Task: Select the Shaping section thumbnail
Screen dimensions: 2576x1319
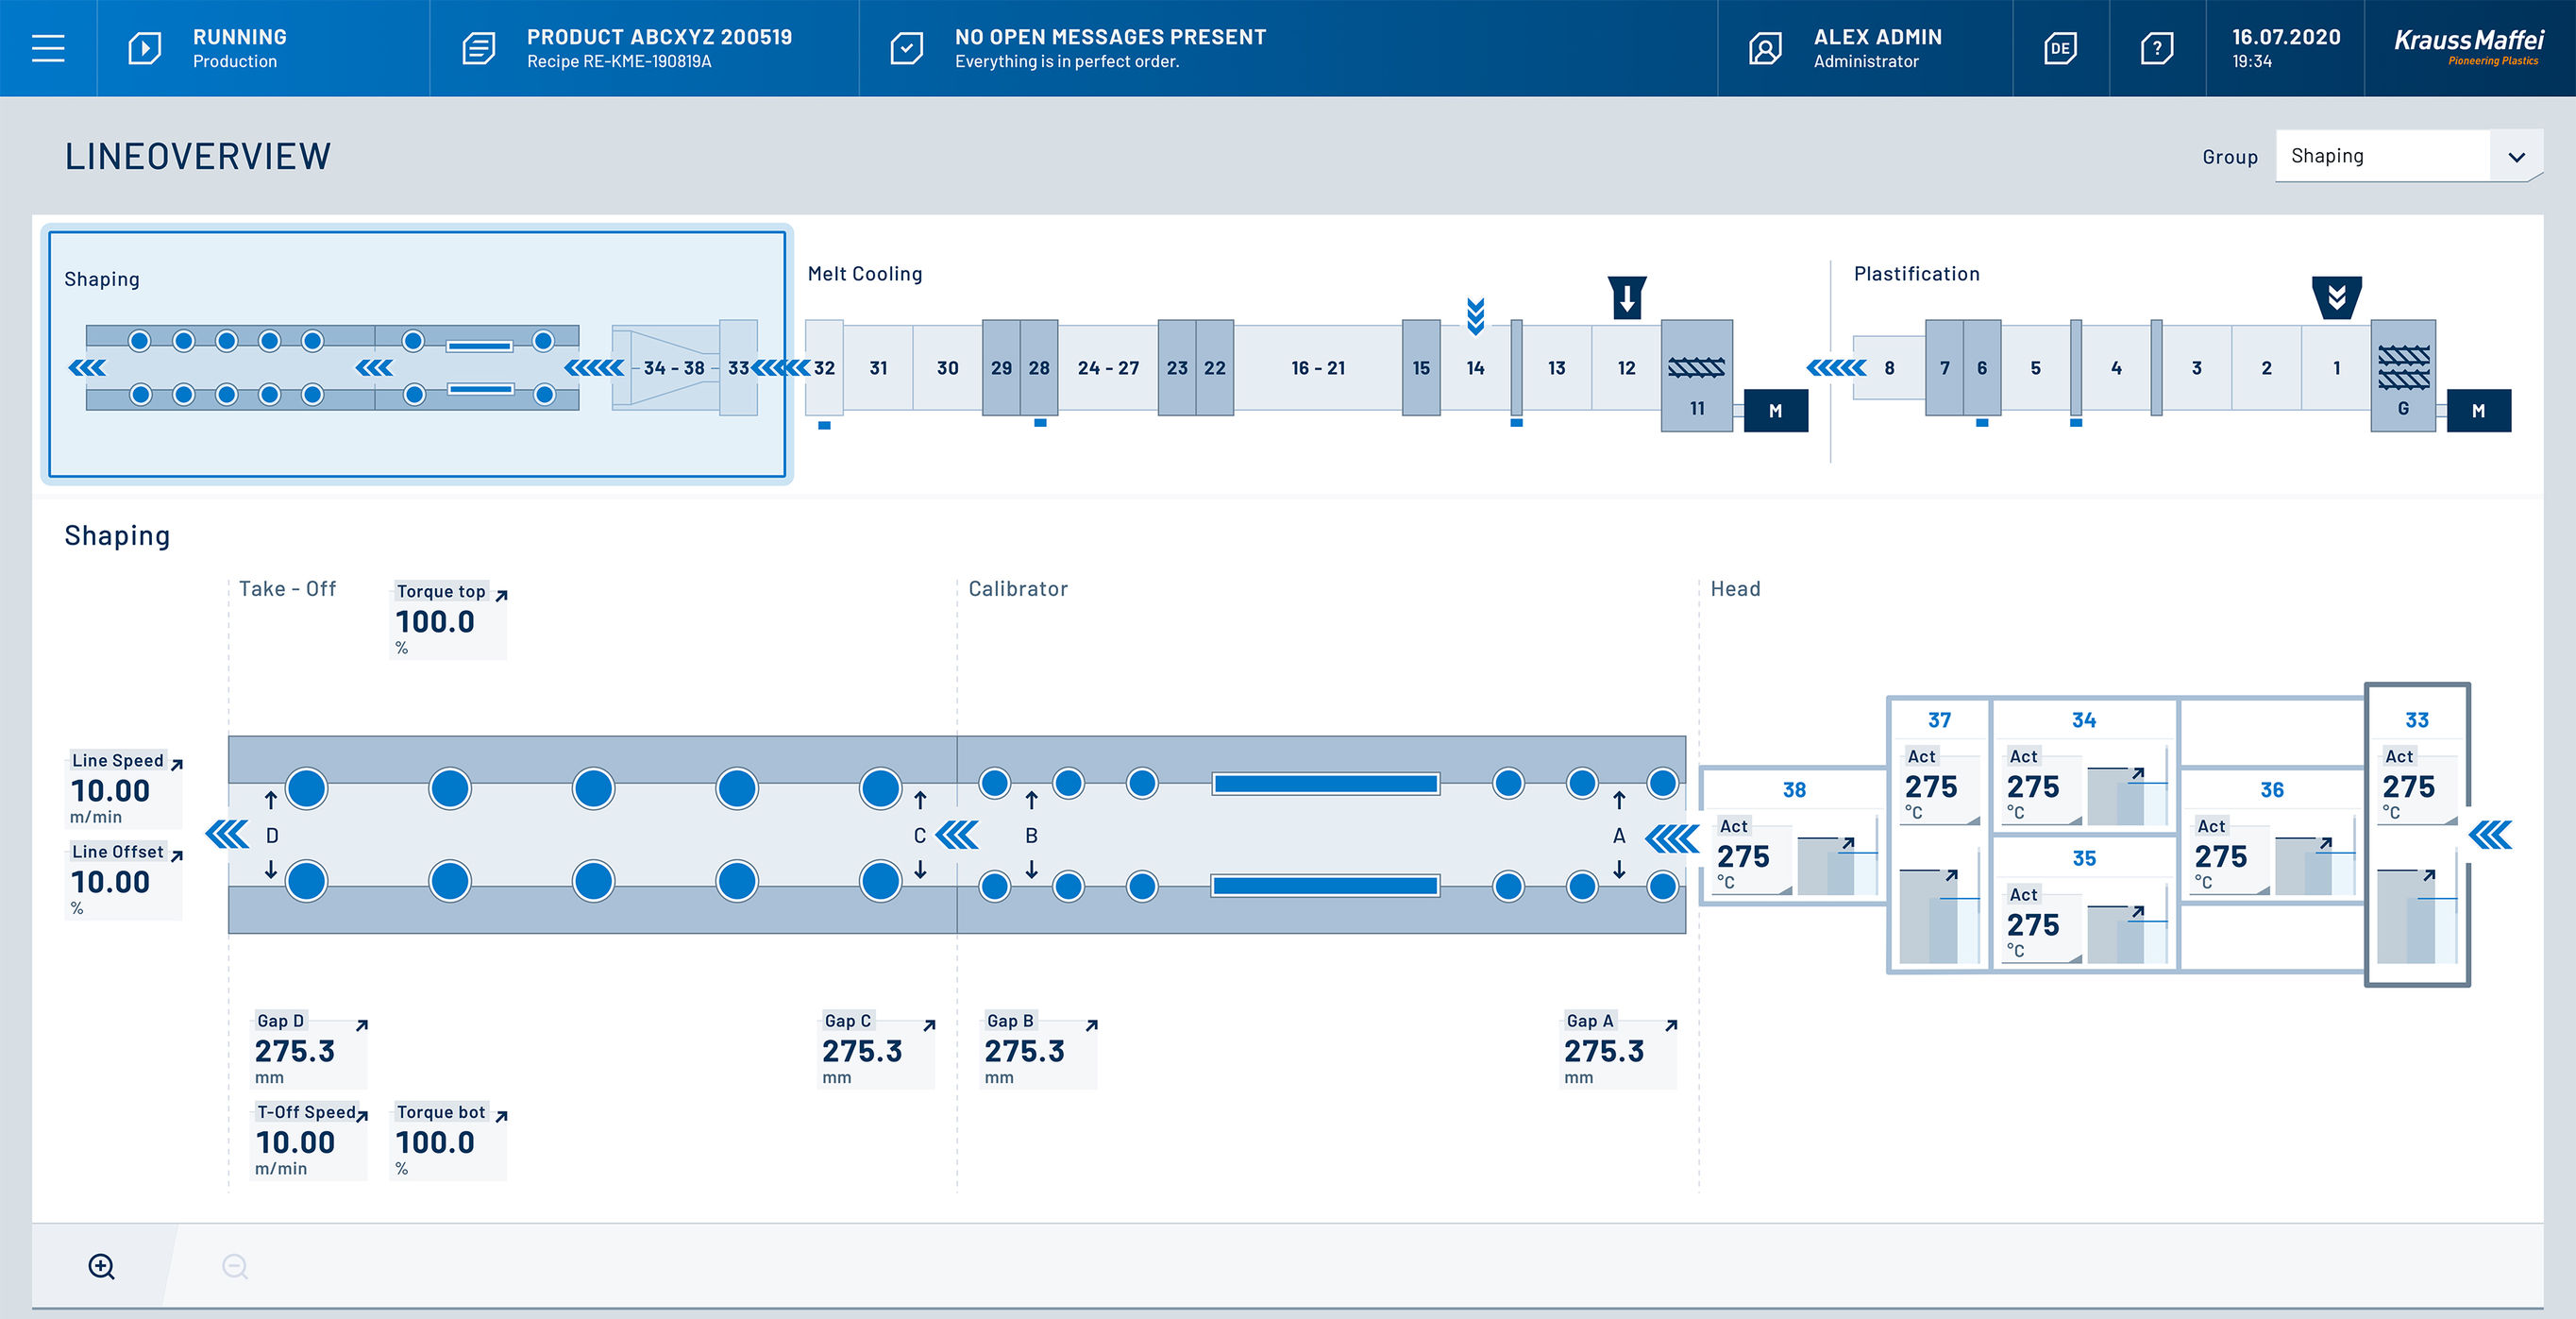Action: (x=417, y=354)
